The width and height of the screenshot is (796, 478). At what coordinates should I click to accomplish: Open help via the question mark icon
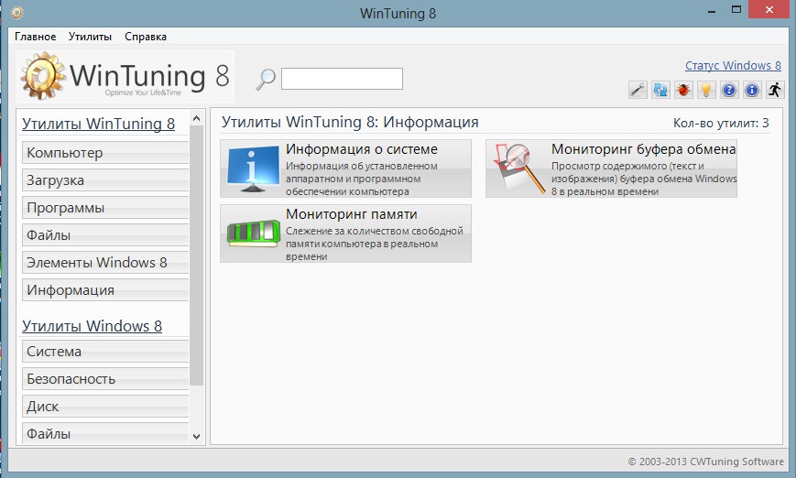click(729, 90)
